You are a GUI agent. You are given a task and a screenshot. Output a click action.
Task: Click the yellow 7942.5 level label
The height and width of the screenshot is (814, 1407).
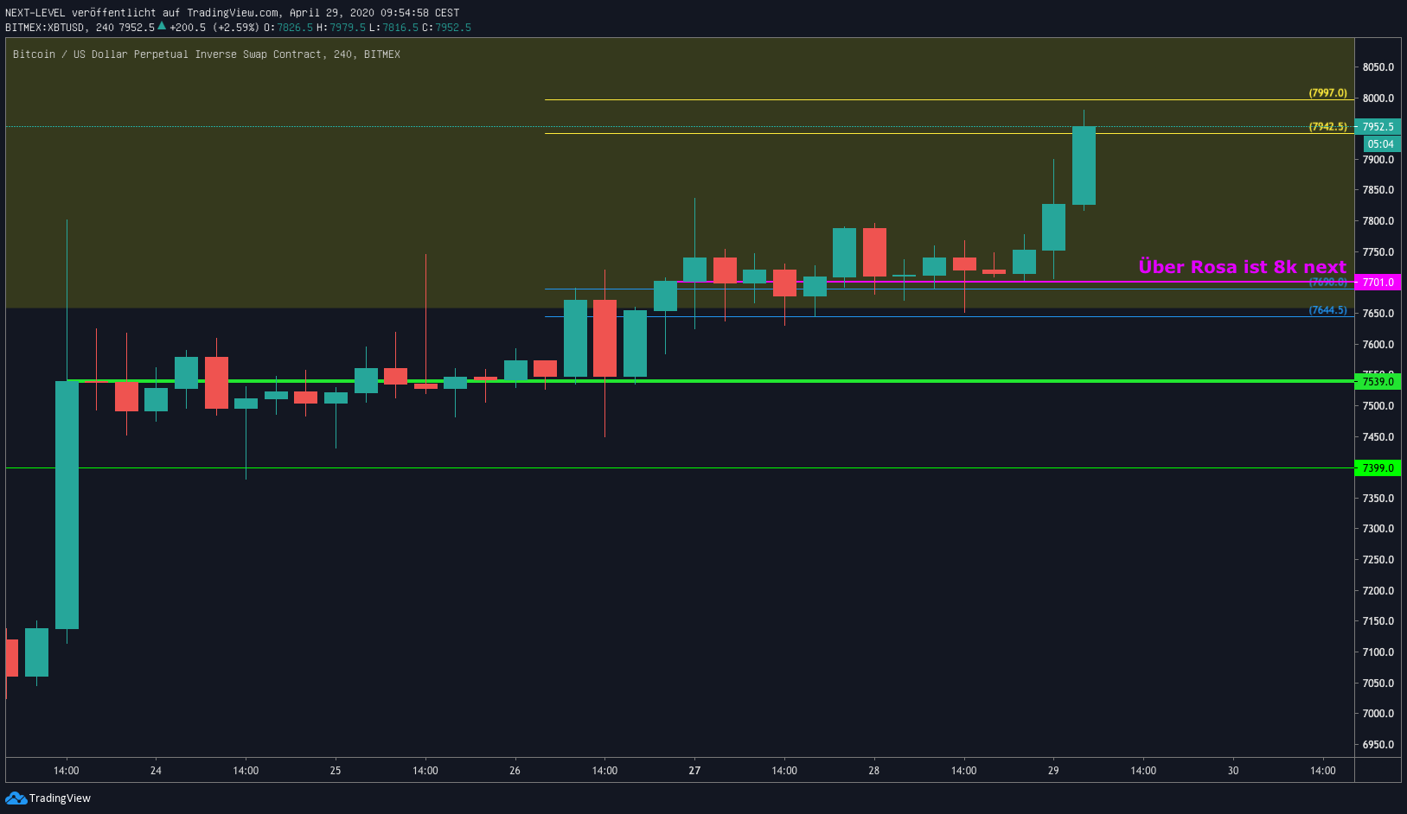click(x=1327, y=126)
